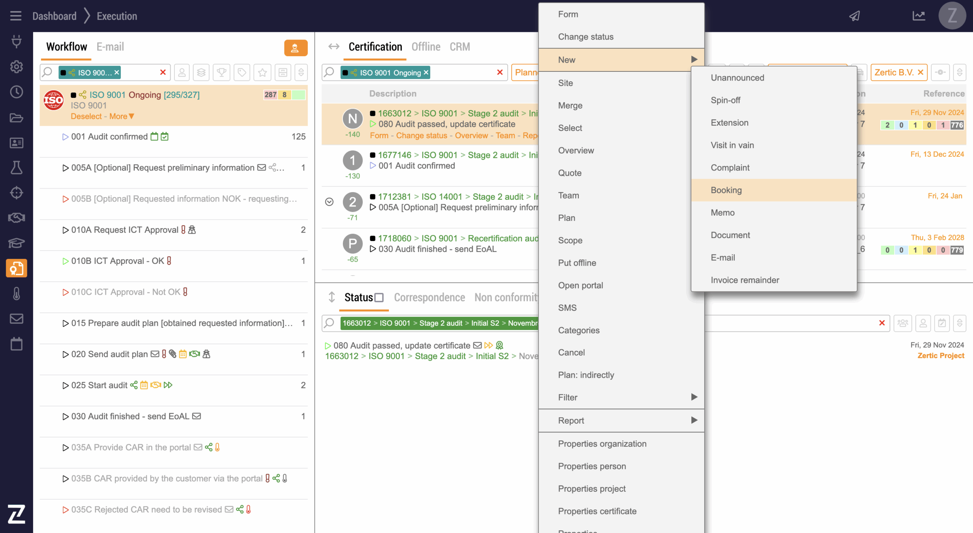Expand Deselect - More dropdown

click(122, 116)
